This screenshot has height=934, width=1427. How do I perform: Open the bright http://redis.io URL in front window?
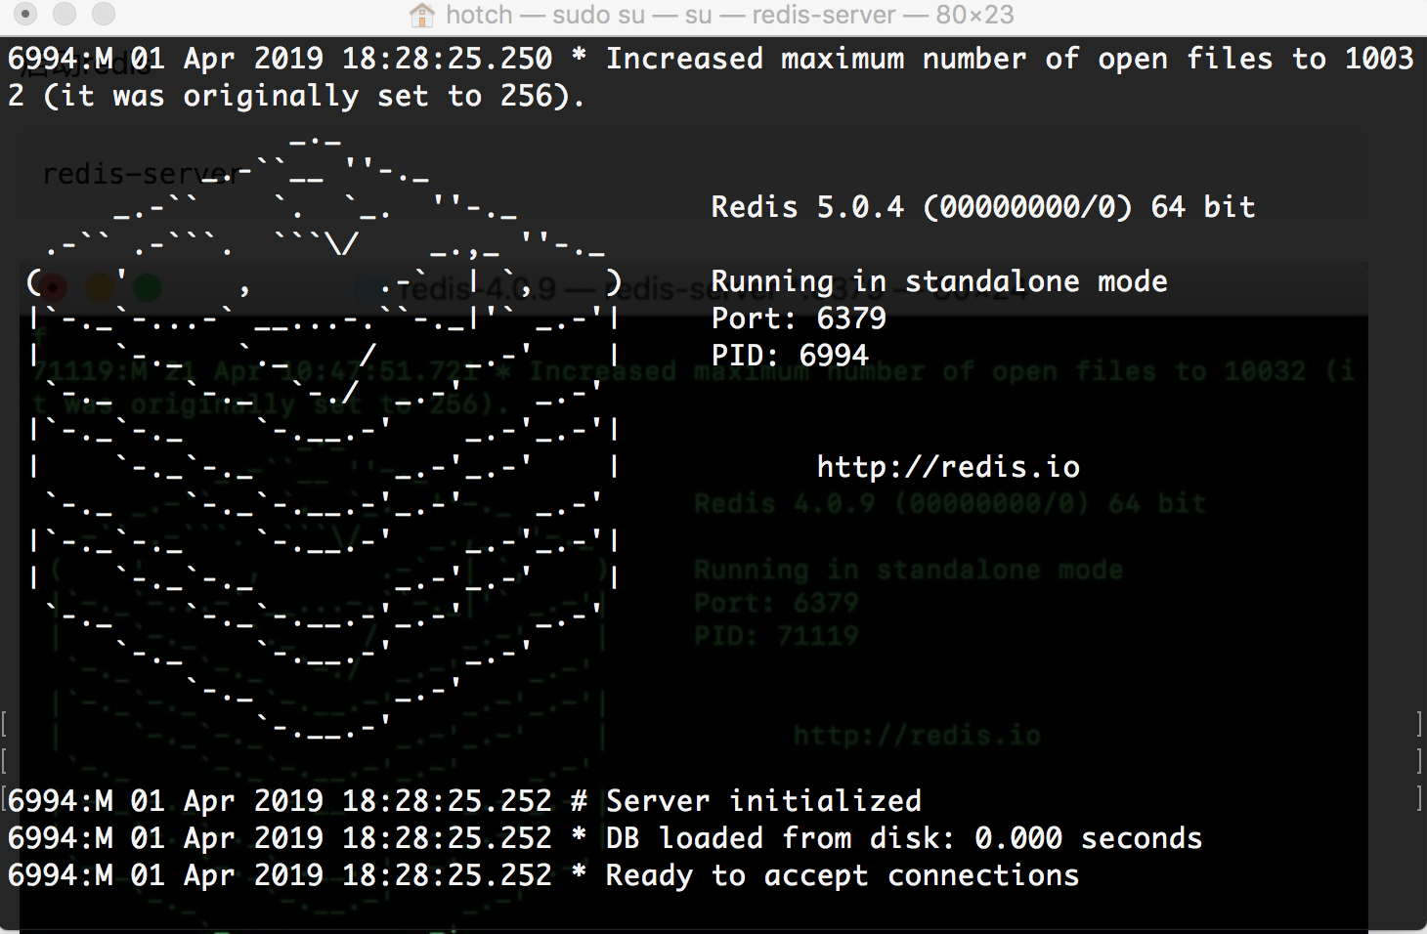pyautogui.click(x=948, y=467)
